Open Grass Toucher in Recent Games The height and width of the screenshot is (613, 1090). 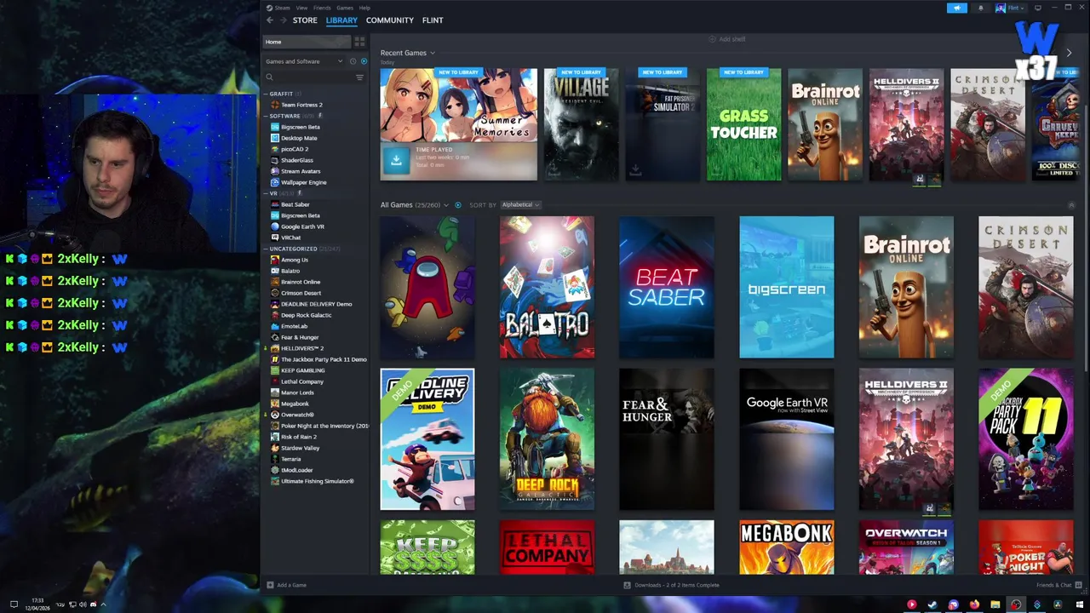tap(743, 124)
